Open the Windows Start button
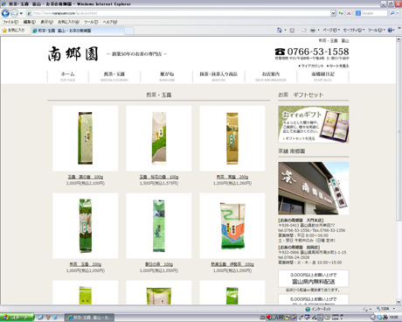The width and height of the screenshot is (402, 322). point(17,318)
